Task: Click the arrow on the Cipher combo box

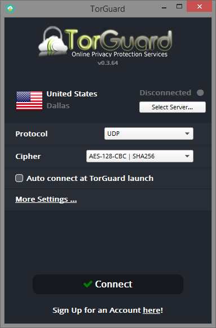Action: click(x=187, y=156)
